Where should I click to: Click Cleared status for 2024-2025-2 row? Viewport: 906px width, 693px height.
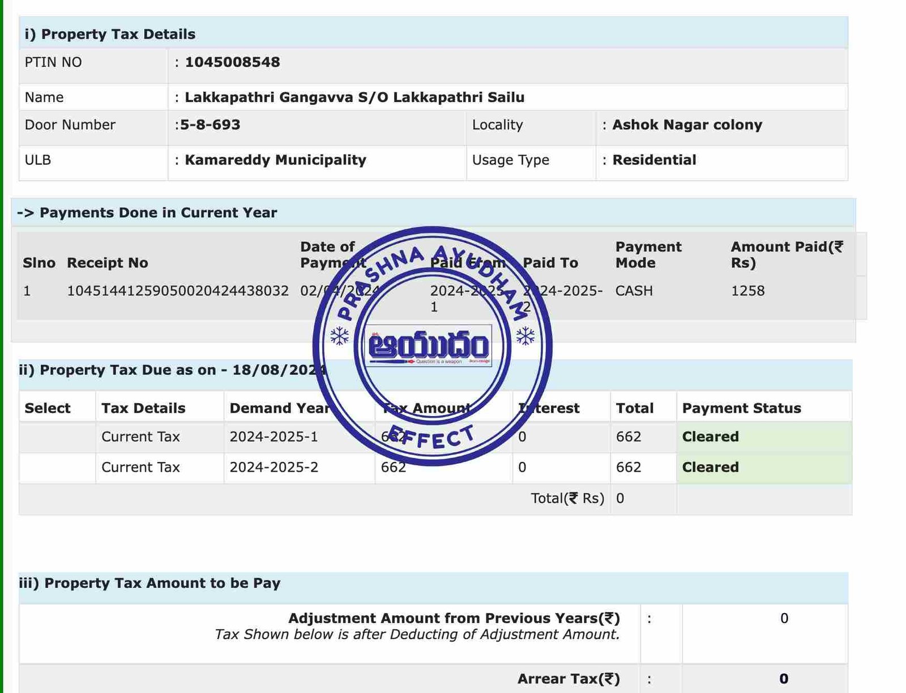tap(710, 467)
